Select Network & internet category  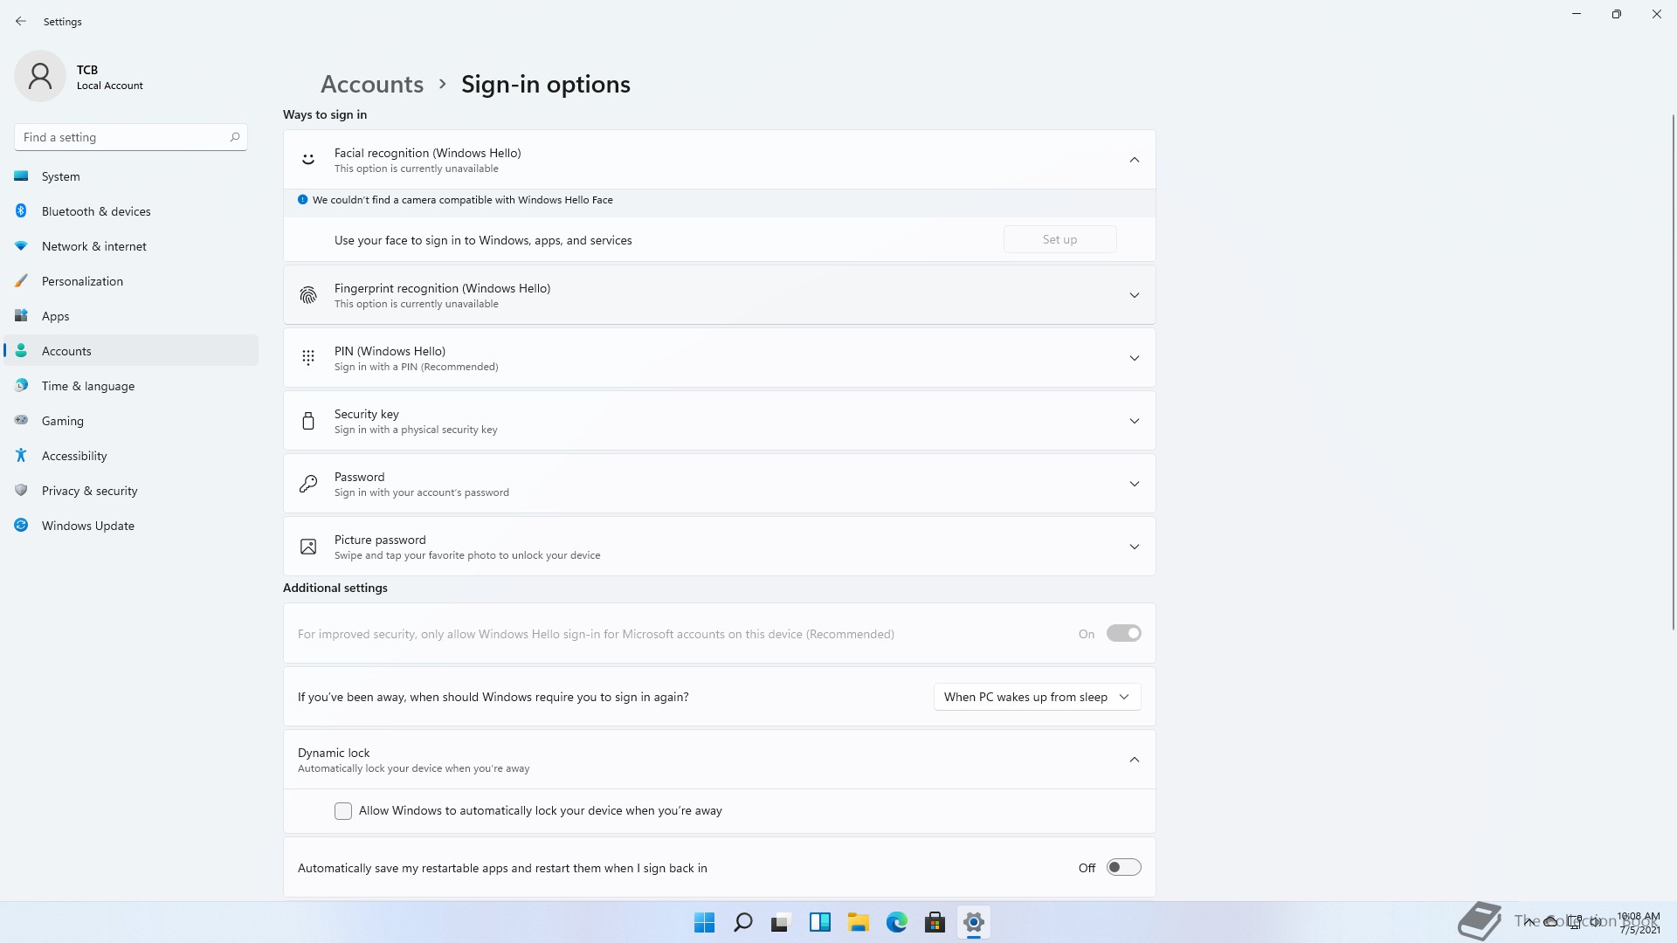(x=131, y=246)
